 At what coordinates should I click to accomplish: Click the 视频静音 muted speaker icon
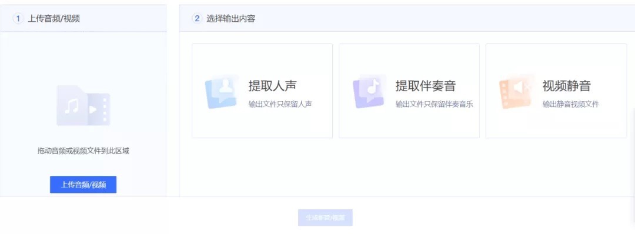516,92
